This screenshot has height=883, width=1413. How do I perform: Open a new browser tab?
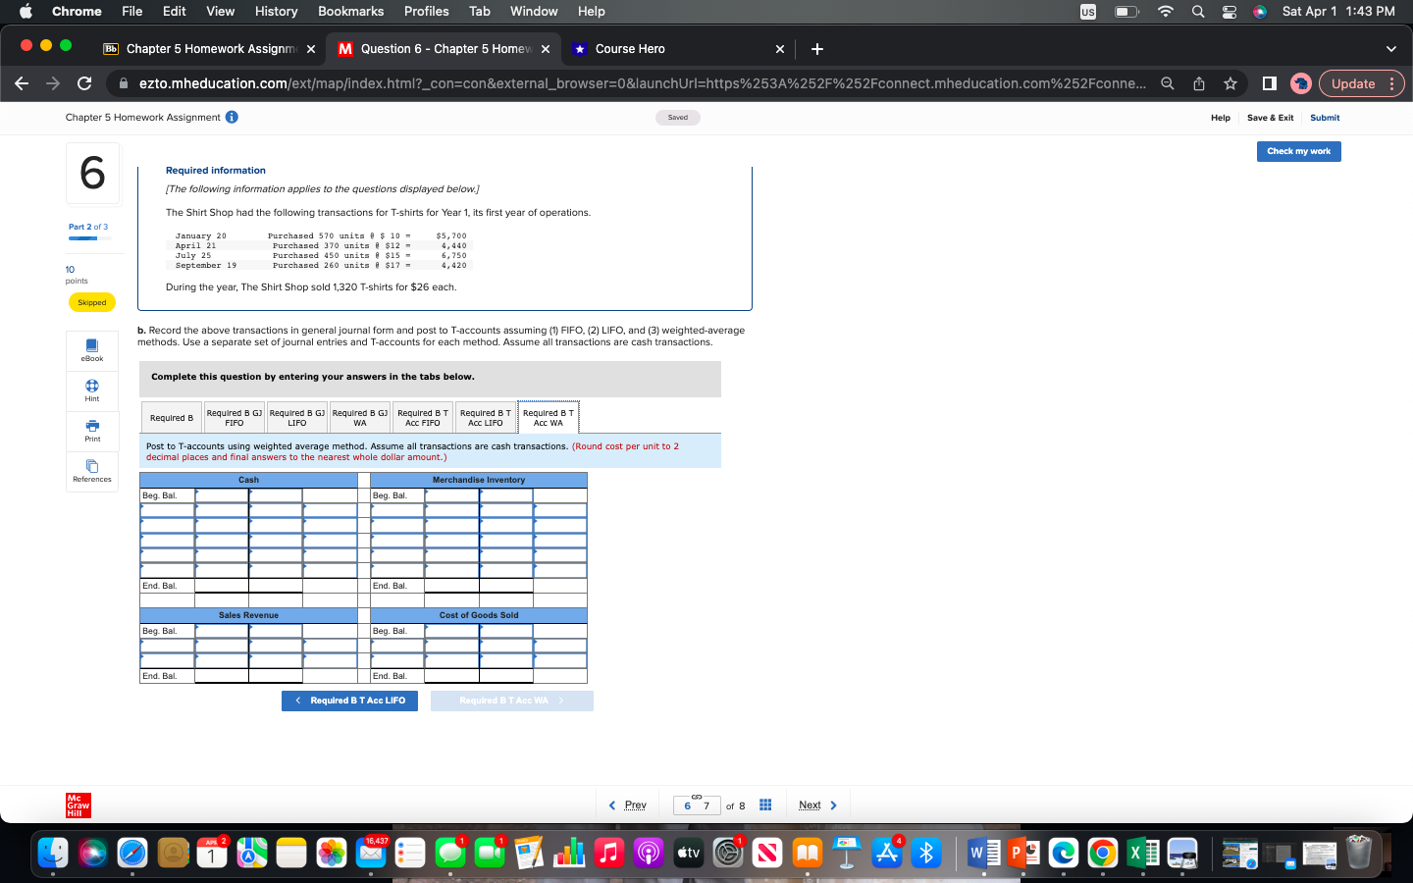pos(817,49)
